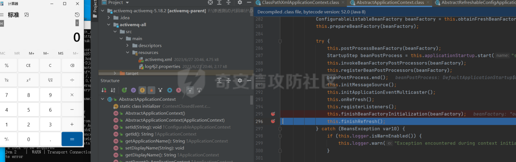The image size is (516, 162).
Task: Click the square root key
Action: [x=50, y=80]
